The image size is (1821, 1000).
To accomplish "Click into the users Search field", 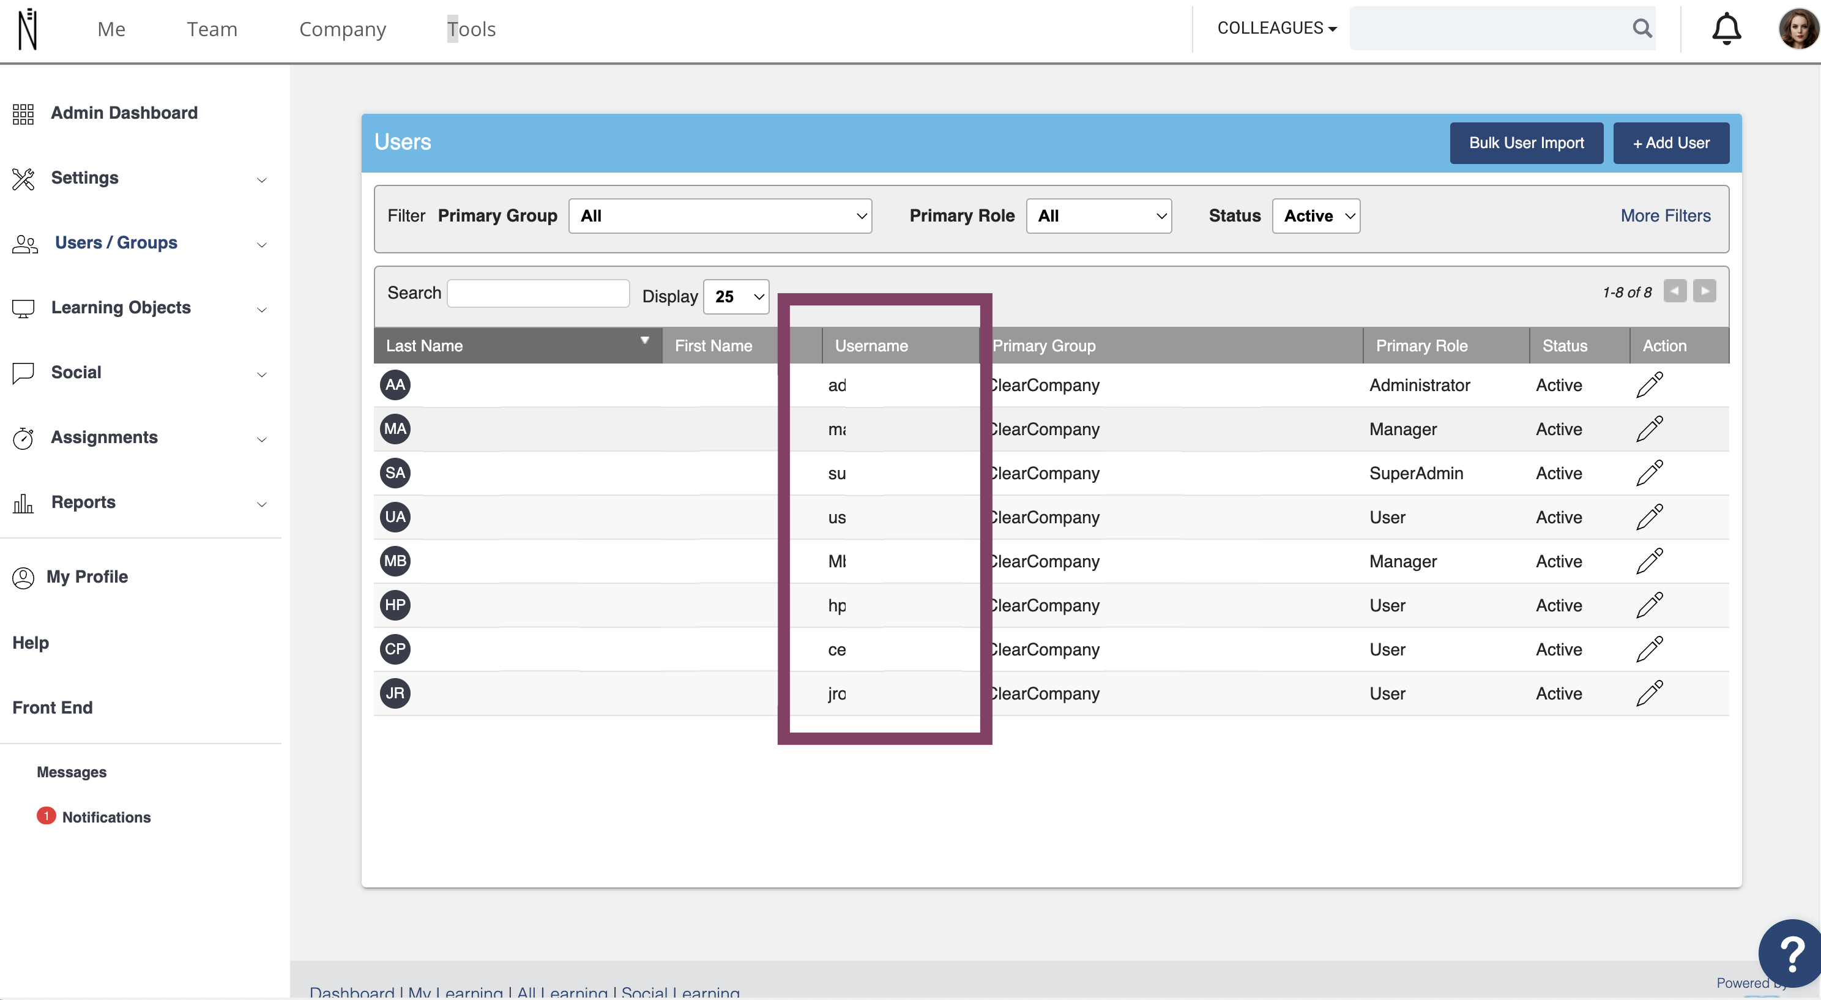I will (x=538, y=294).
